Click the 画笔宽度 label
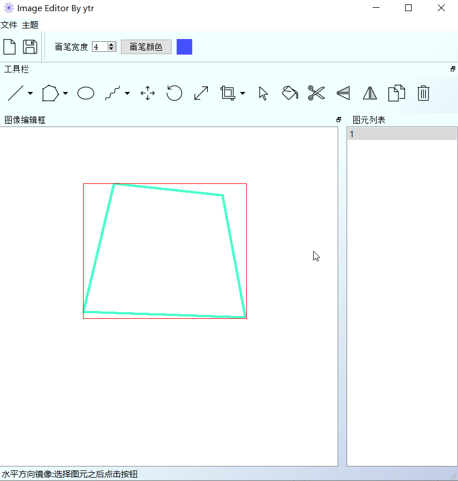 click(71, 47)
